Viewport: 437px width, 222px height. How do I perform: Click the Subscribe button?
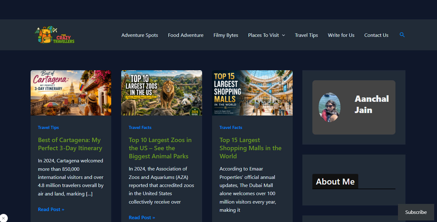tap(416, 212)
